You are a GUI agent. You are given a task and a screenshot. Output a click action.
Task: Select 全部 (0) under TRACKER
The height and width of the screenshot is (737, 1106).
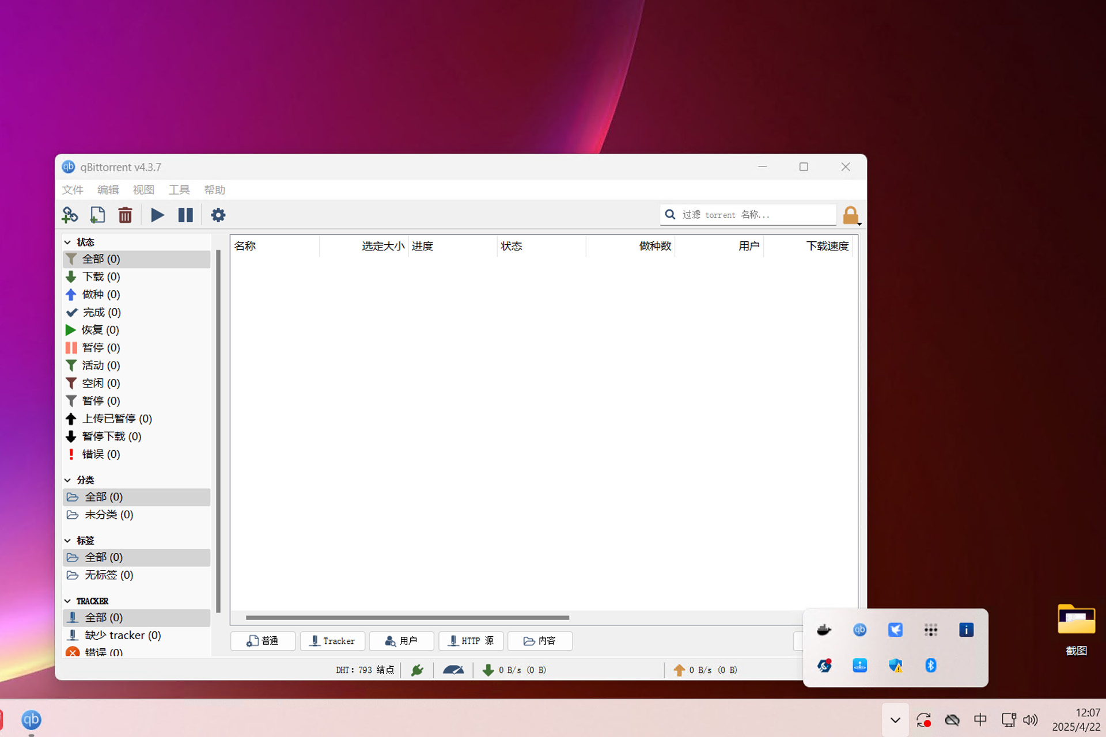tap(137, 618)
